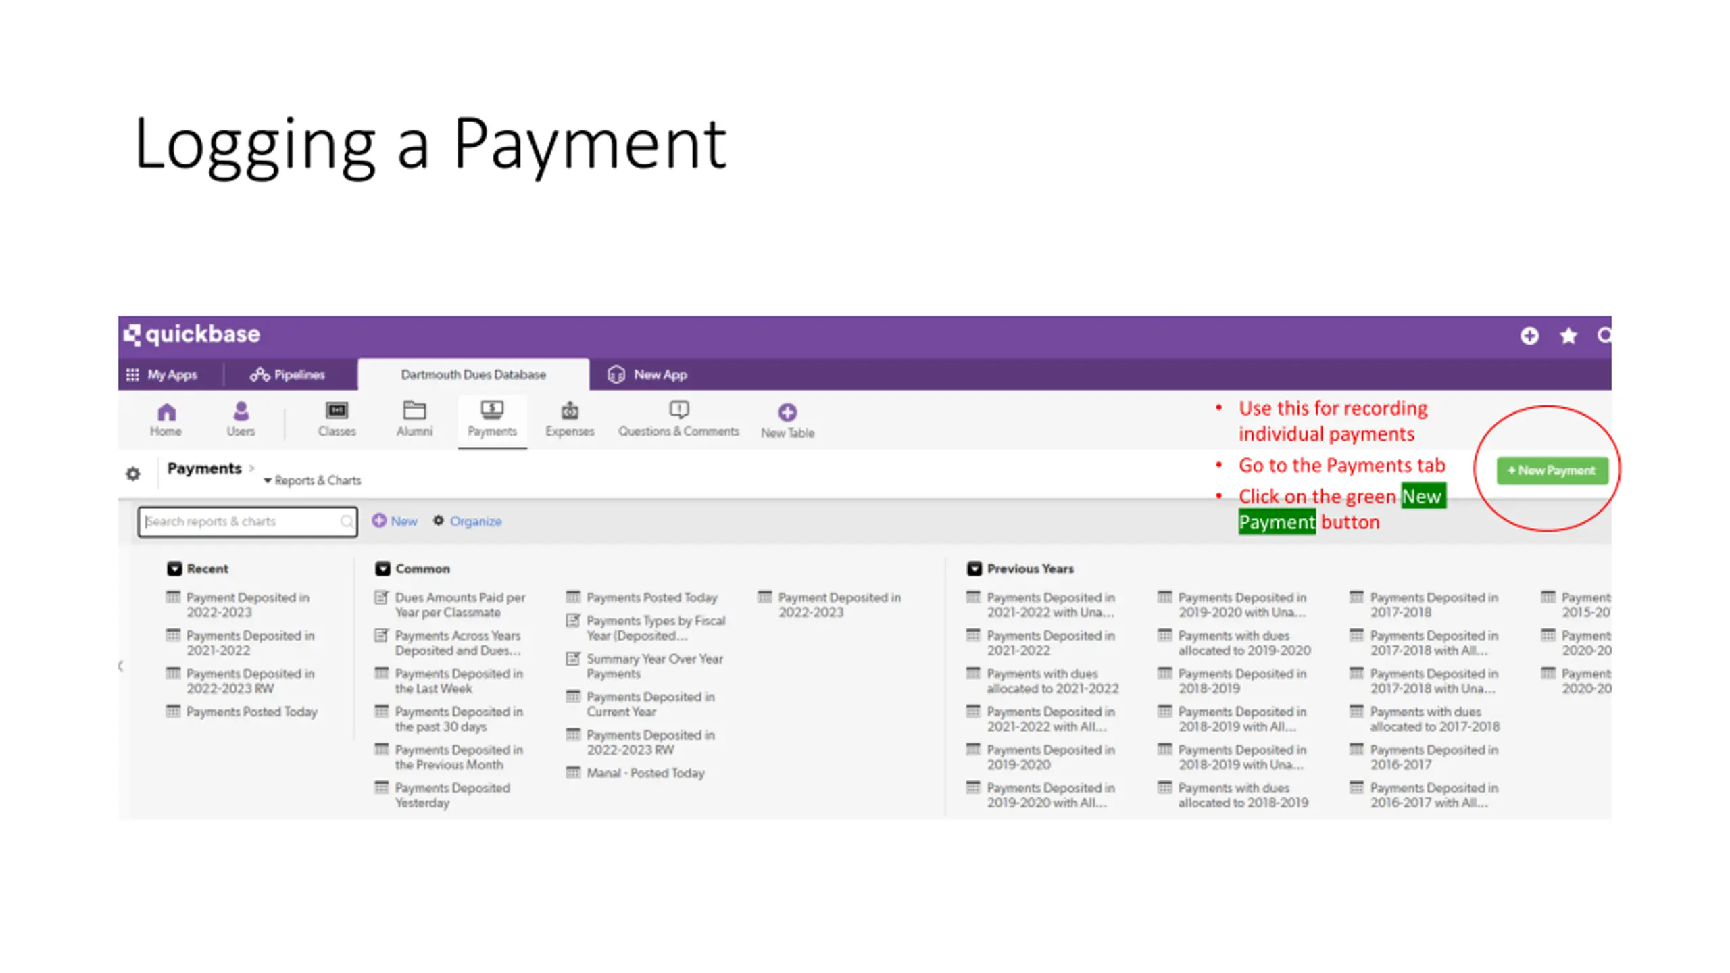The image size is (1730, 973).
Task: Open Payments Deposited in Current Year
Action: click(650, 703)
